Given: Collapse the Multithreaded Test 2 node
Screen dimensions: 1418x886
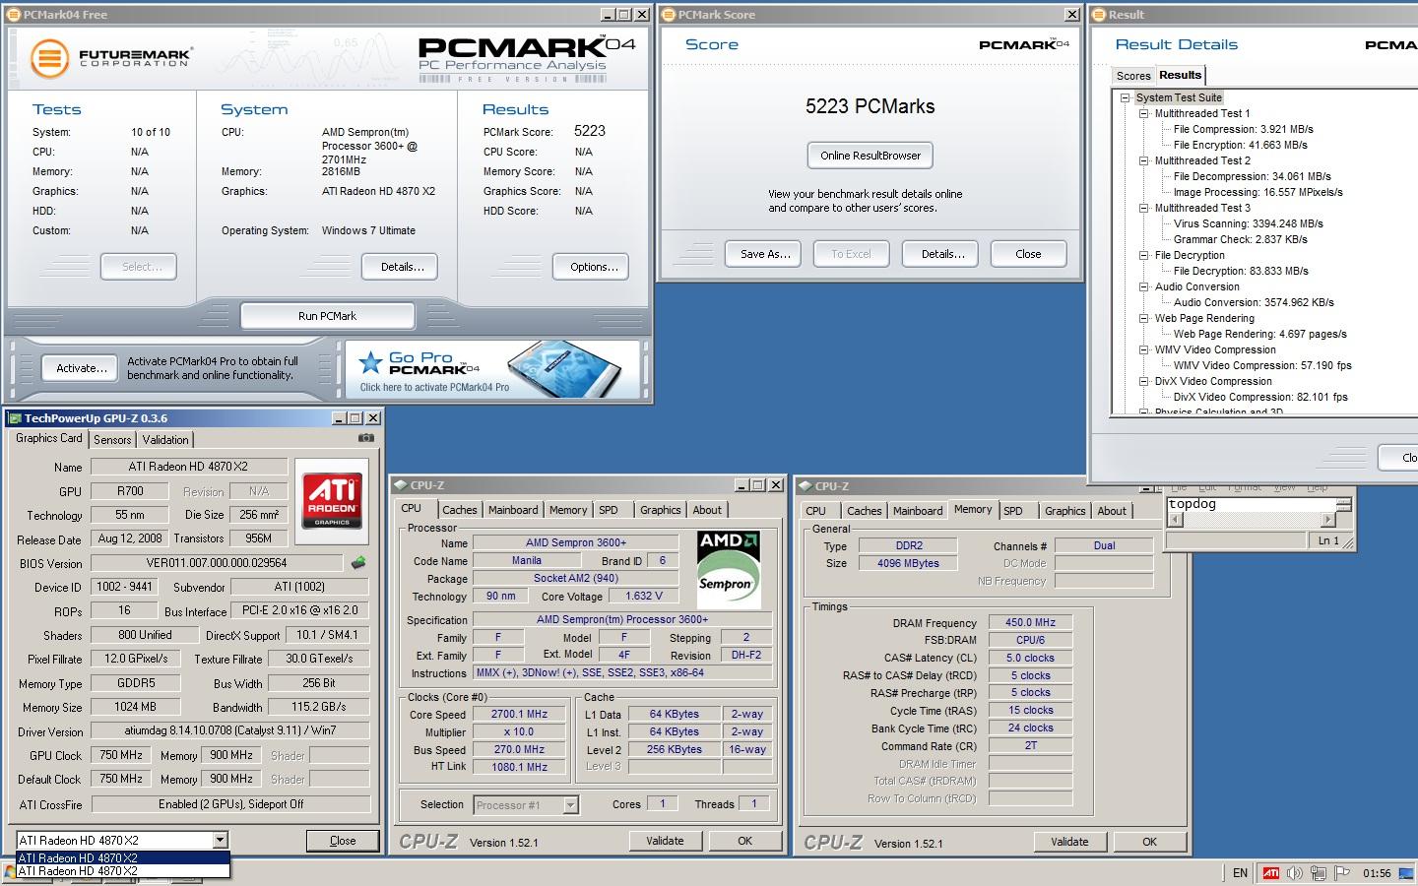Looking at the screenshot, I should (1144, 160).
